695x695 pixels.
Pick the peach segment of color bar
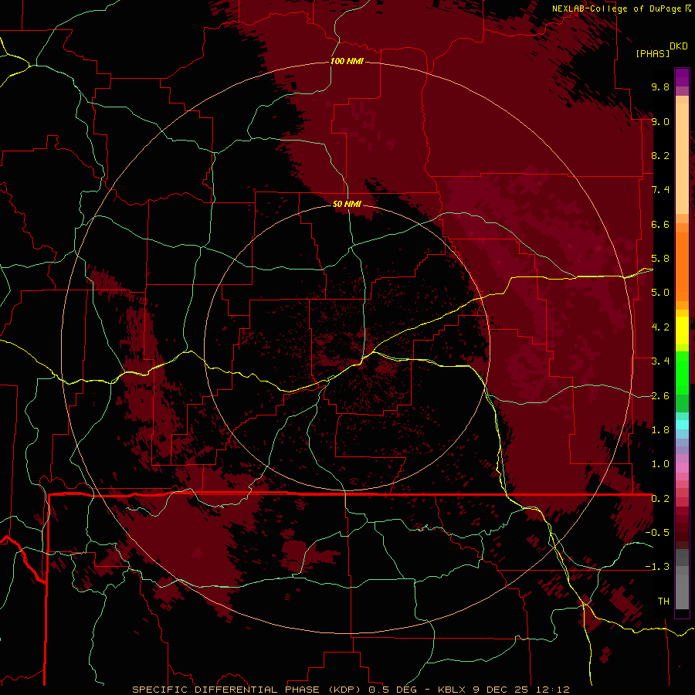tap(682, 158)
